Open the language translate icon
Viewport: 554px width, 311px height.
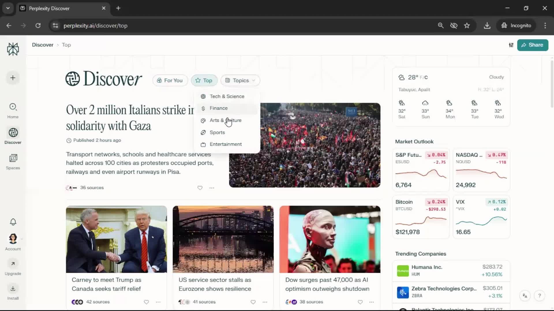(x=525, y=296)
